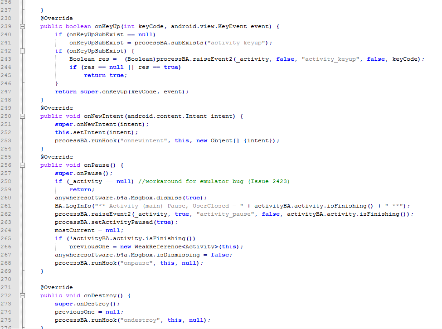
Task: Click the @Override annotation above onKeyUp
Action: click(57, 18)
